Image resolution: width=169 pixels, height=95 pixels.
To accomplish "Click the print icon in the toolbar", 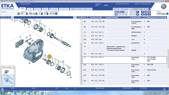I will pyautogui.click(x=116, y=12).
